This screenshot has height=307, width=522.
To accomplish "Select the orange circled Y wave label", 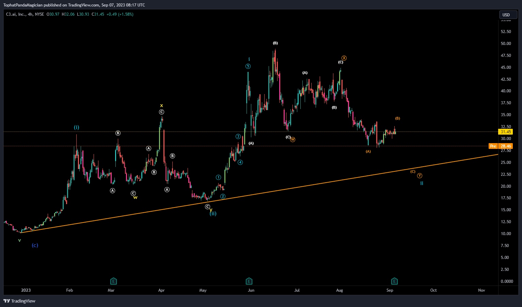I will tap(420, 176).
